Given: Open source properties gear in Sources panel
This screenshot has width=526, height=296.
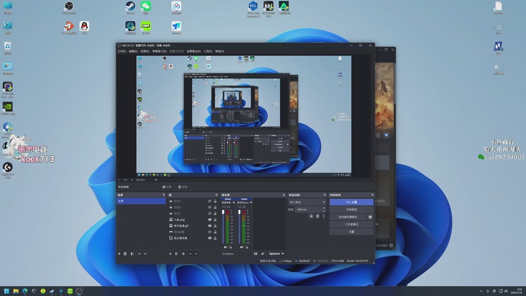Looking at the screenshot, I should click(x=183, y=253).
